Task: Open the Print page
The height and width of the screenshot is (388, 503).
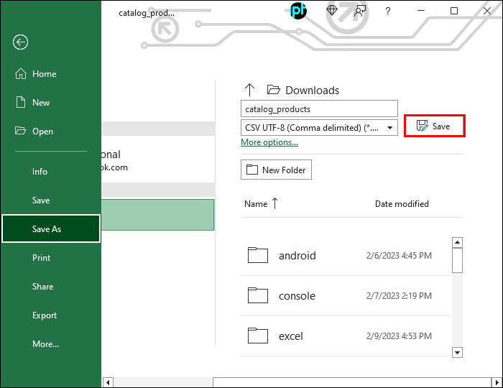Action: pyautogui.click(x=42, y=258)
